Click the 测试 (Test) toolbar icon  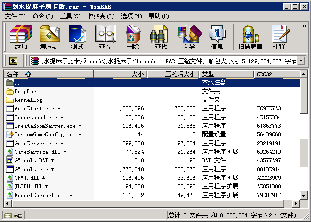pos(77,38)
